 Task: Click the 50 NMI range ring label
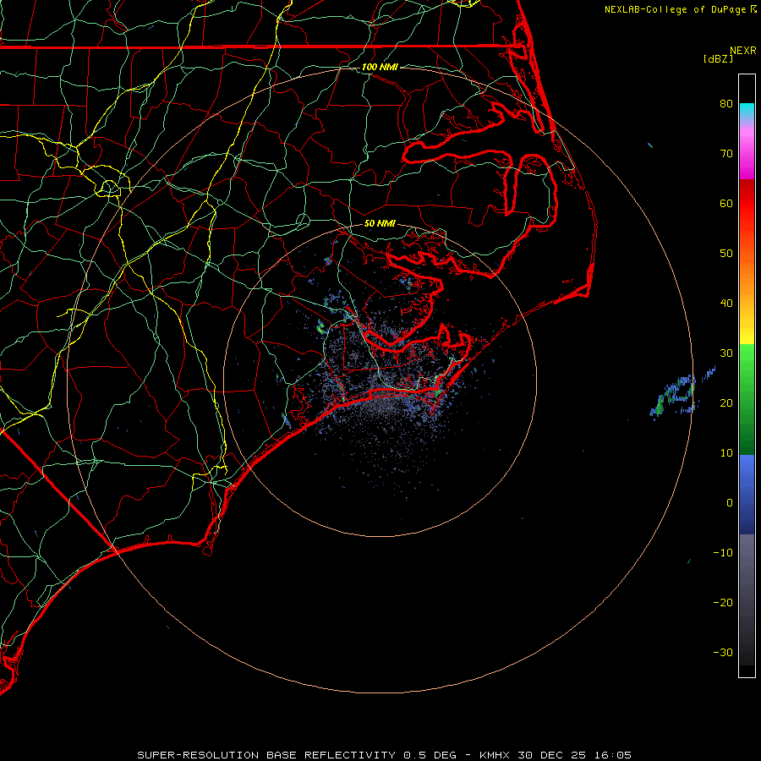(x=380, y=223)
